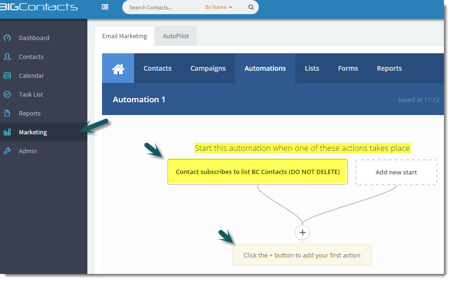Click the plus button to add action

[302, 232]
